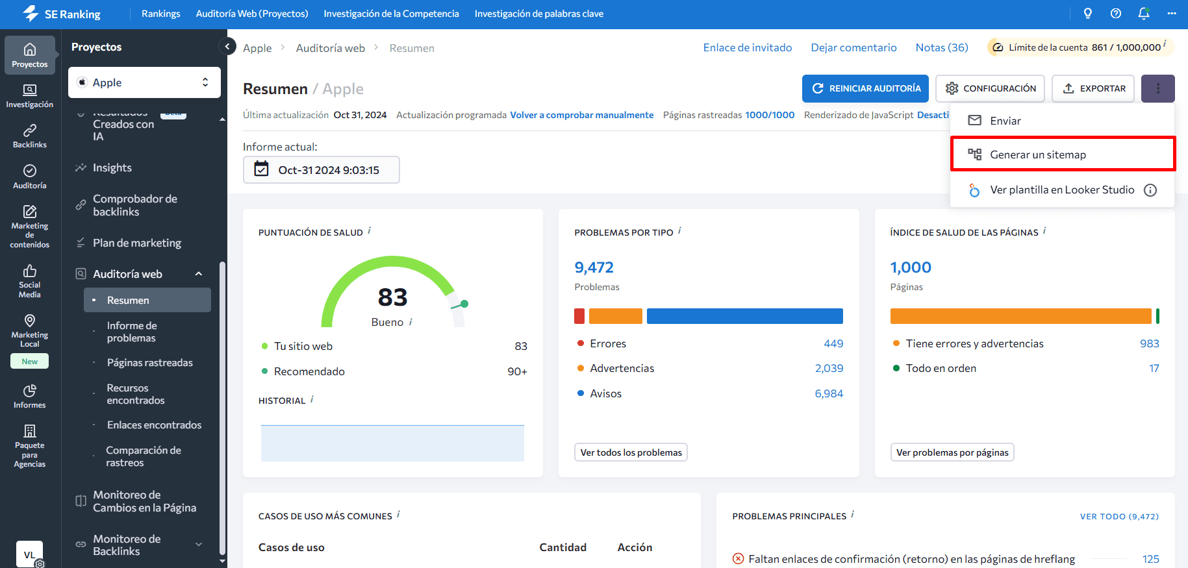Click the SE Ranking logo
This screenshot has width=1188, height=568.
61,14
